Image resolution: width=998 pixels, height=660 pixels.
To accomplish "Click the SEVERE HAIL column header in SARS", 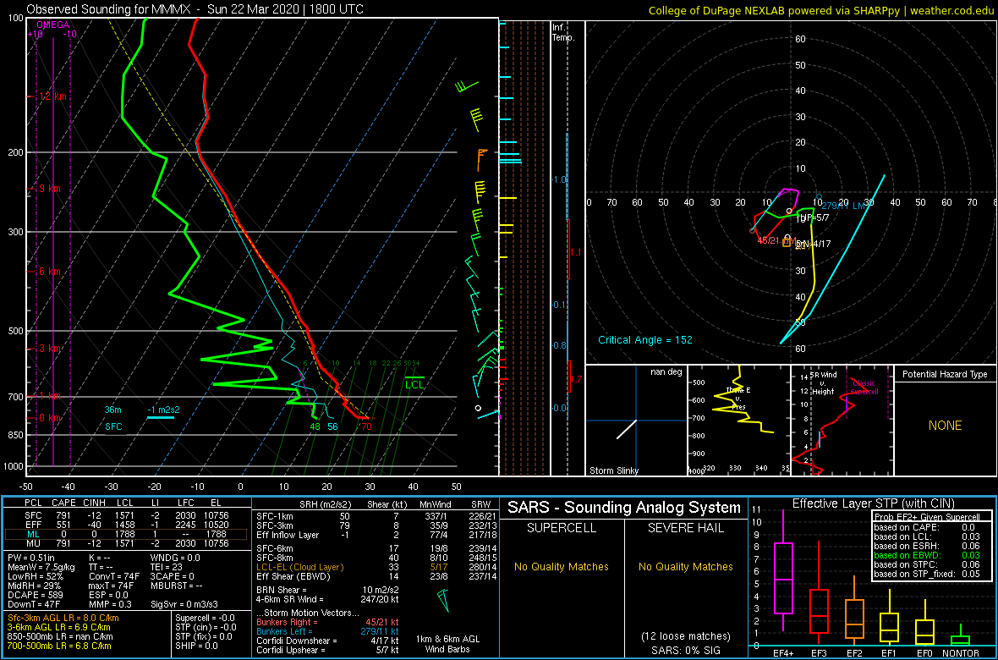I will tap(686, 528).
